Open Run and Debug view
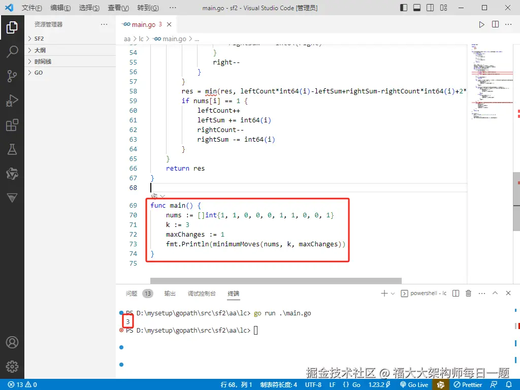The width and height of the screenshot is (520, 390). [x=12, y=101]
